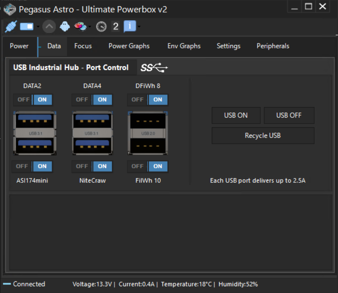Click the colorful paint palette icon
The height and width of the screenshot is (293, 338).
[80, 26]
